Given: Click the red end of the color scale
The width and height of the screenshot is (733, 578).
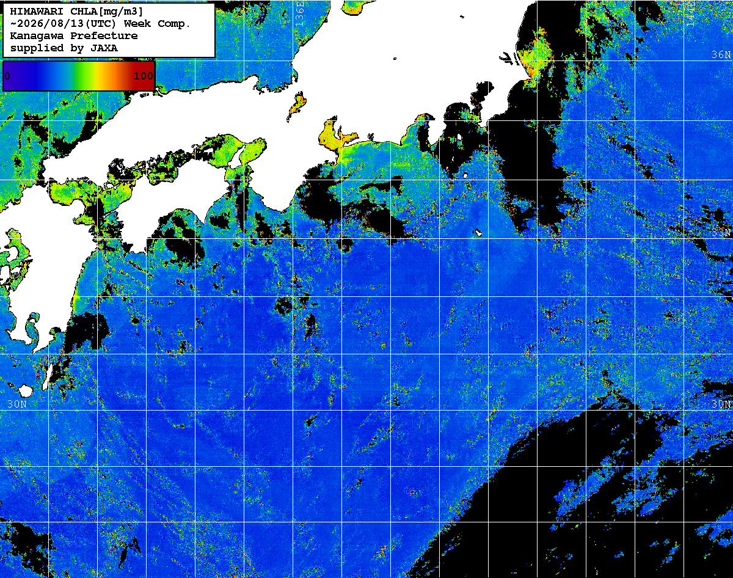Looking at the screenshot, I should tap(145, 76).
